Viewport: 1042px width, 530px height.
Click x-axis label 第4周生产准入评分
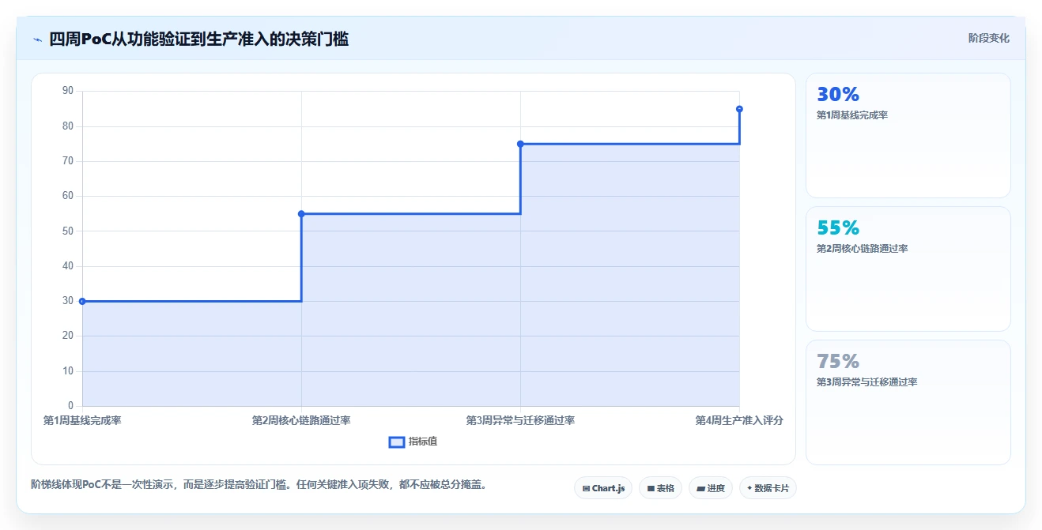pyautogui.click(x=739, y=420)
